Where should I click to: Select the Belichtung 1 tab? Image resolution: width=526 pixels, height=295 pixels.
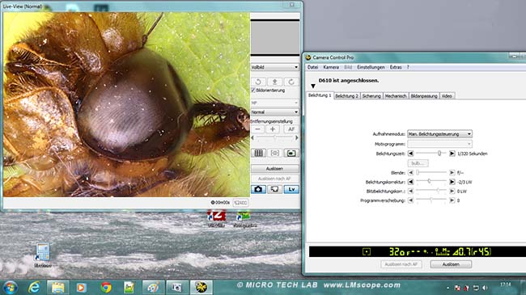pyautogui.click(x=320, y=95)
